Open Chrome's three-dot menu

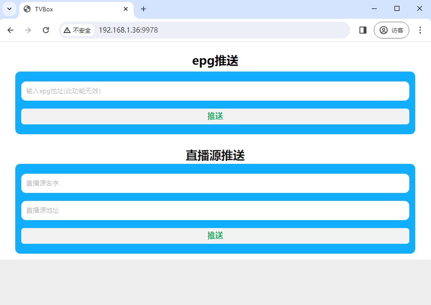pyautogui.click(x=420, y=30)
